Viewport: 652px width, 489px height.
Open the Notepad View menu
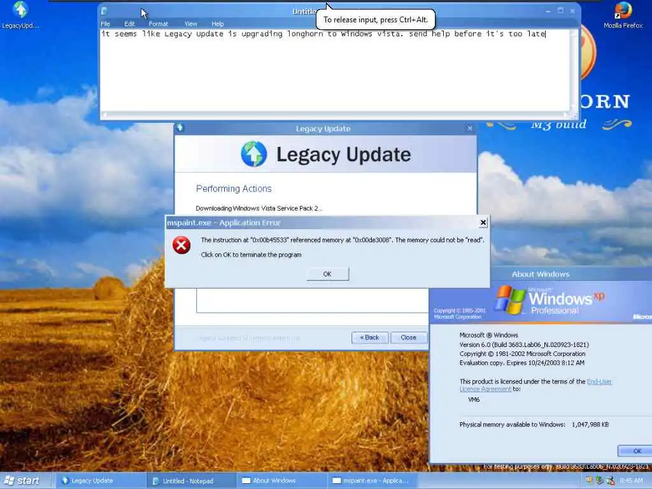[190, 24]
